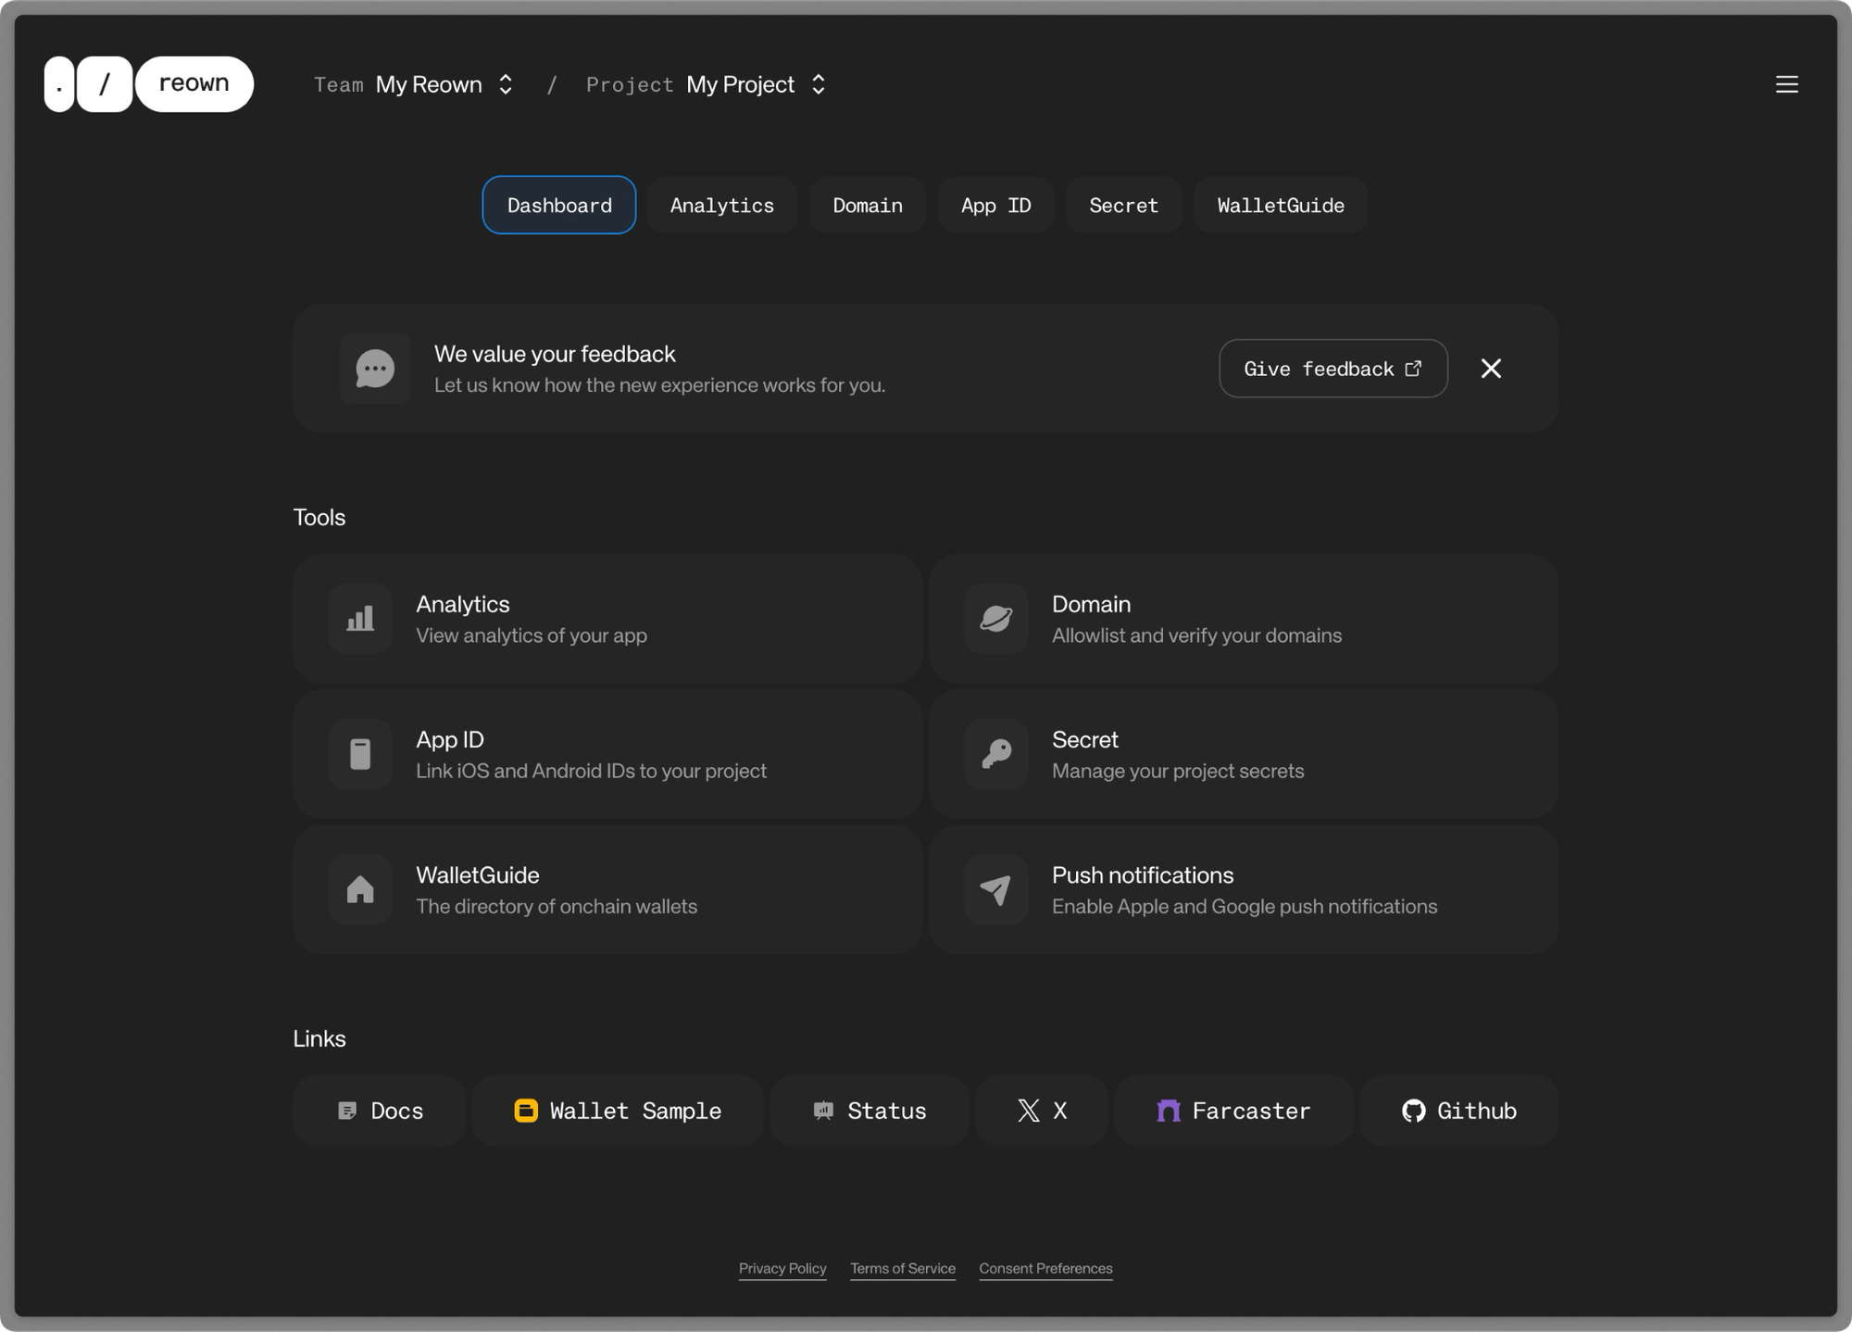
Task: Open the Push notifications card title
Action: pos(1143,874)
